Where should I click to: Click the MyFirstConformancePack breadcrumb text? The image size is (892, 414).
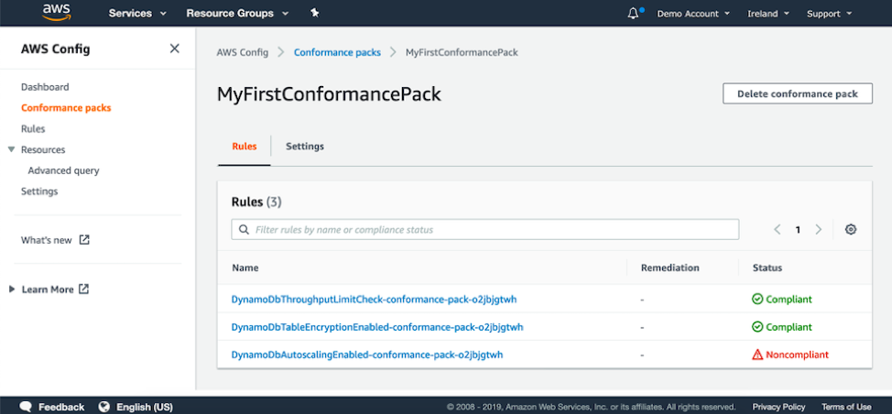click(x=462, y=52)
